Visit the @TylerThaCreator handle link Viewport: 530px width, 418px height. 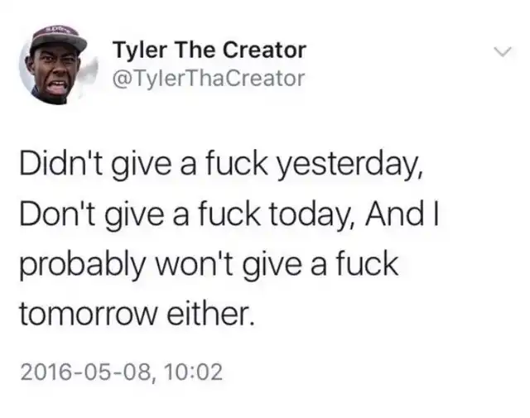pos(209,79)
